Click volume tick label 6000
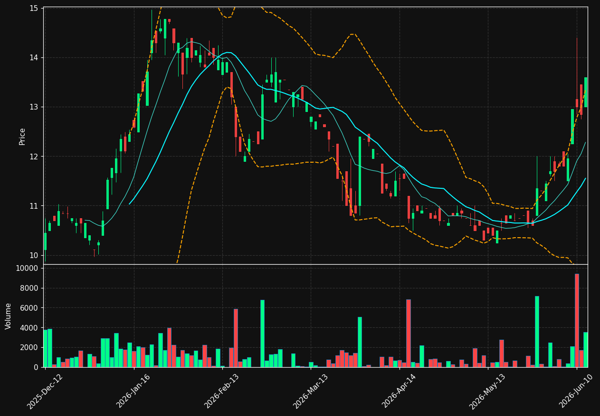 point(29,308)
